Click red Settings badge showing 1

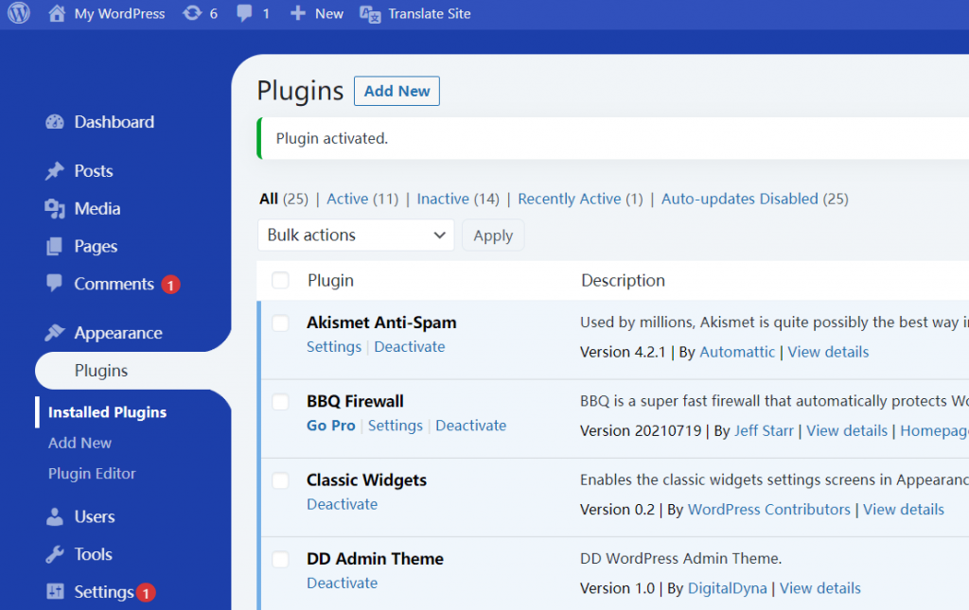click(146, 593)
